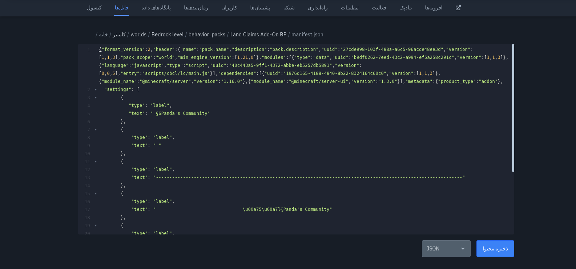The width and height of the screenshot is (576, 269).
Task: Select the فایل‌ها tab
Action: point(121,8)
